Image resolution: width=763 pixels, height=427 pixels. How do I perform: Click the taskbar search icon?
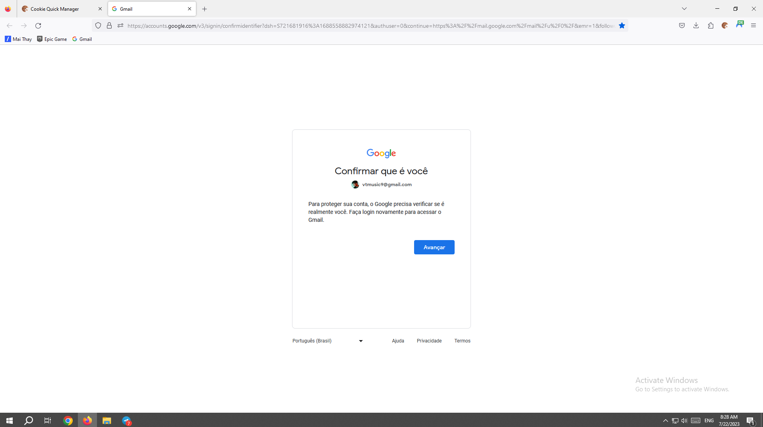click(29, 420)
